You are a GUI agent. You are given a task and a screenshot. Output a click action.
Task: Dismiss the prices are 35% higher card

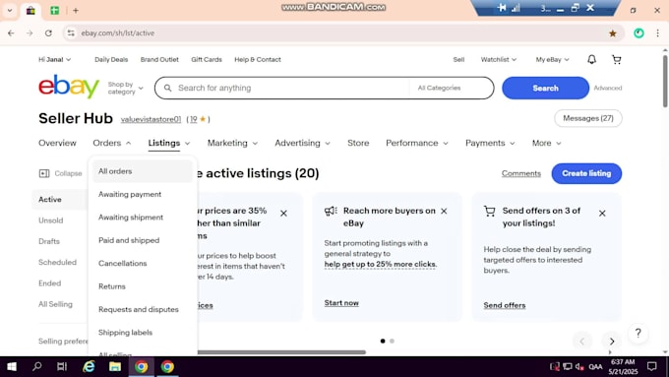click(x=283, y=213)
